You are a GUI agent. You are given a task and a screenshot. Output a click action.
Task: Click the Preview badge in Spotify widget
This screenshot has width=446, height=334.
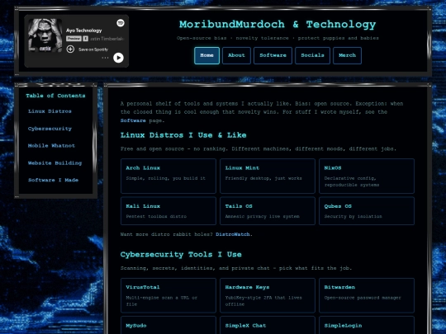[x=74, y=39]
